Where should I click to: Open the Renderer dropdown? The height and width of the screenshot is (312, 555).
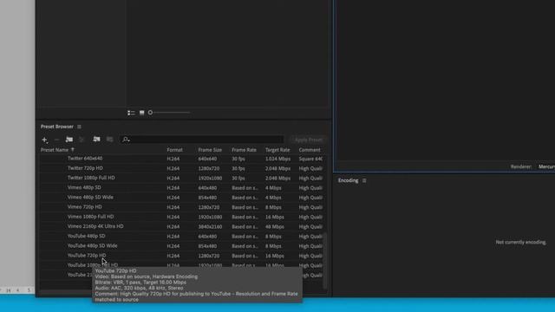(546, 166)
